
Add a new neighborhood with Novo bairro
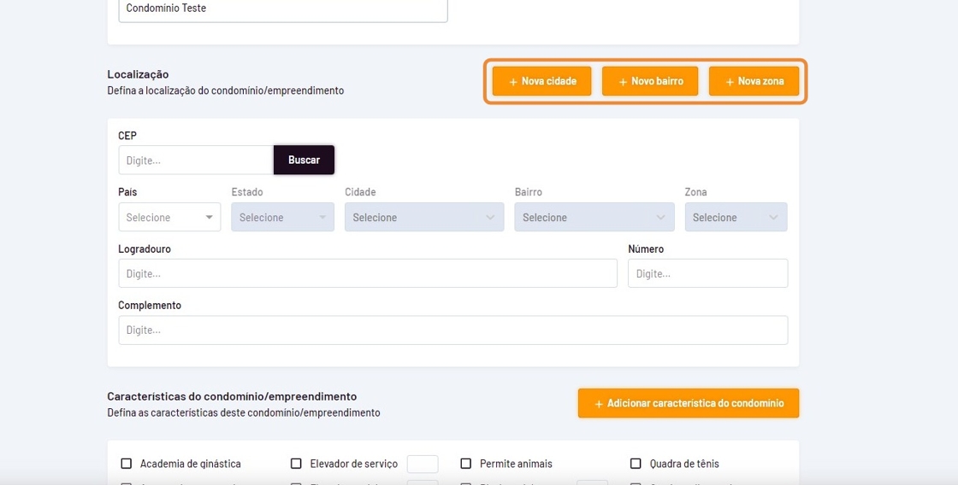click(649, 81)
